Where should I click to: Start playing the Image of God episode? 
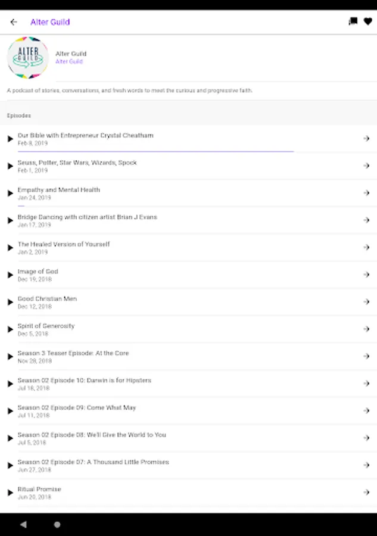pyautogui.click(x=10, y=275)
